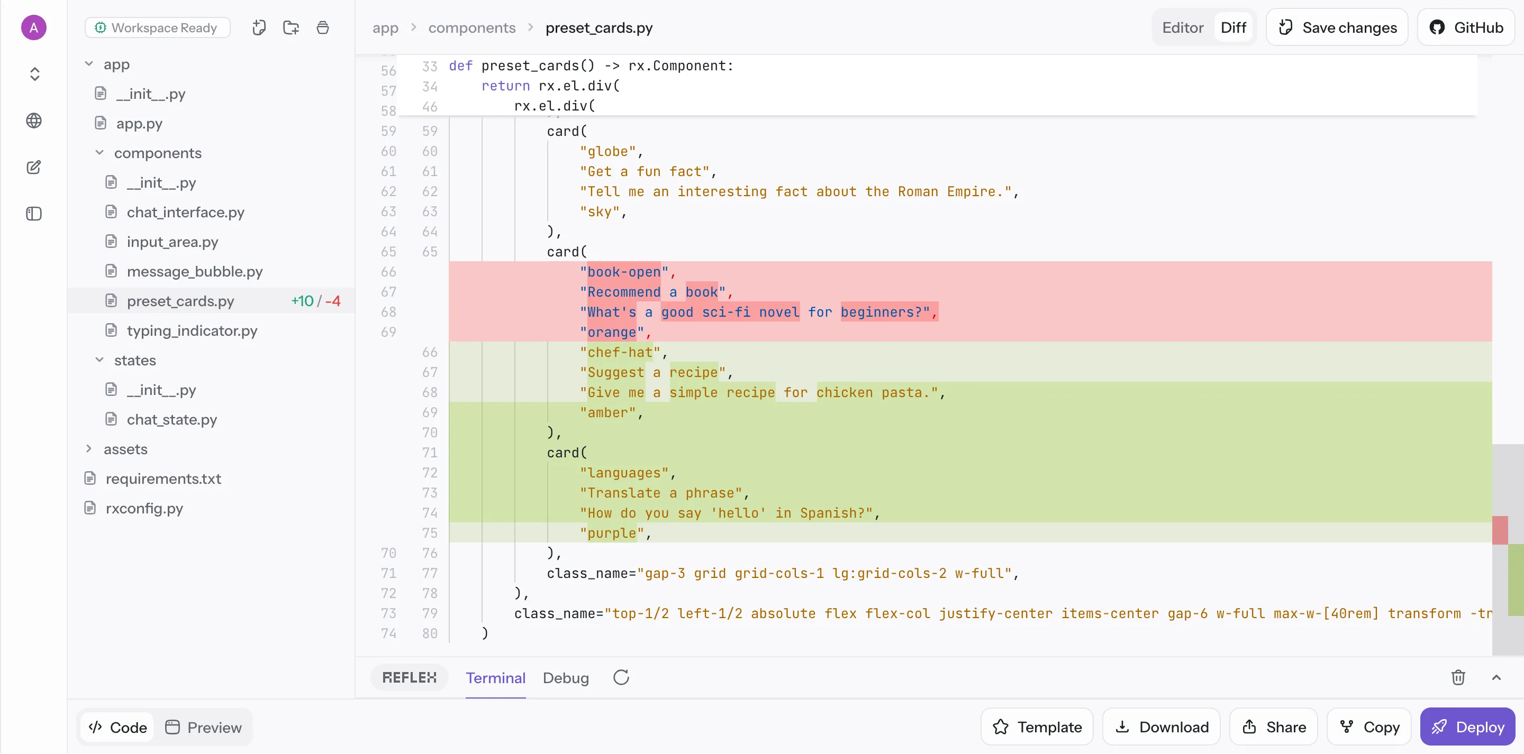Image resolution: width=1524 pixels, height=754 pixels.
Task: Click the new folder icon in explorer header
Action: point(291,28)
